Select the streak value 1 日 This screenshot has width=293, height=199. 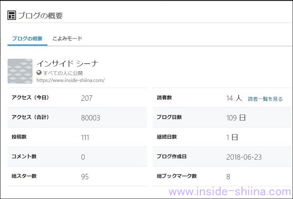232,137
